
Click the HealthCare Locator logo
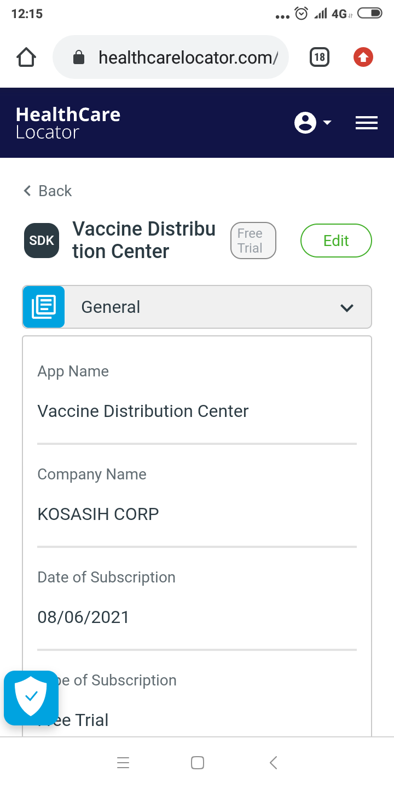click(68, 123)
